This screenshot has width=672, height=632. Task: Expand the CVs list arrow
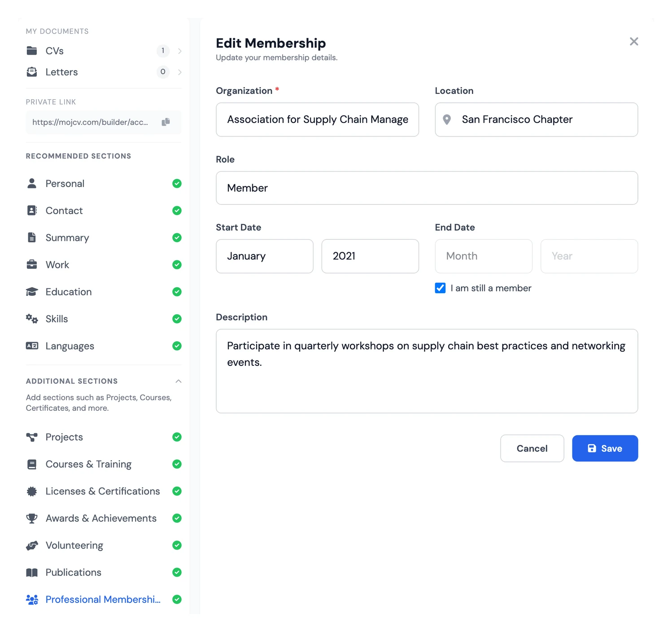179,51
